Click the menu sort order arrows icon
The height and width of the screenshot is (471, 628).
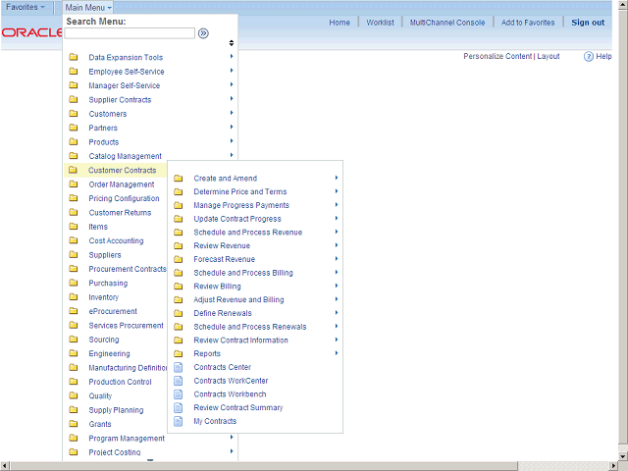(232, 43)
